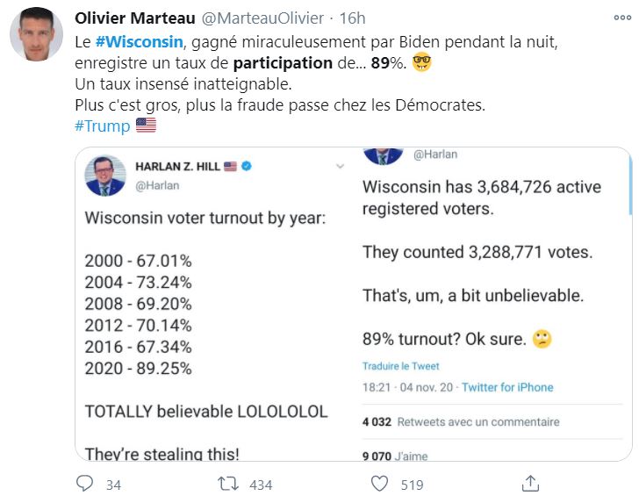The image size is (639, 503).
Task: View the 4 032 Retweets avec un commentaire
Action: [x=461, y=422]
